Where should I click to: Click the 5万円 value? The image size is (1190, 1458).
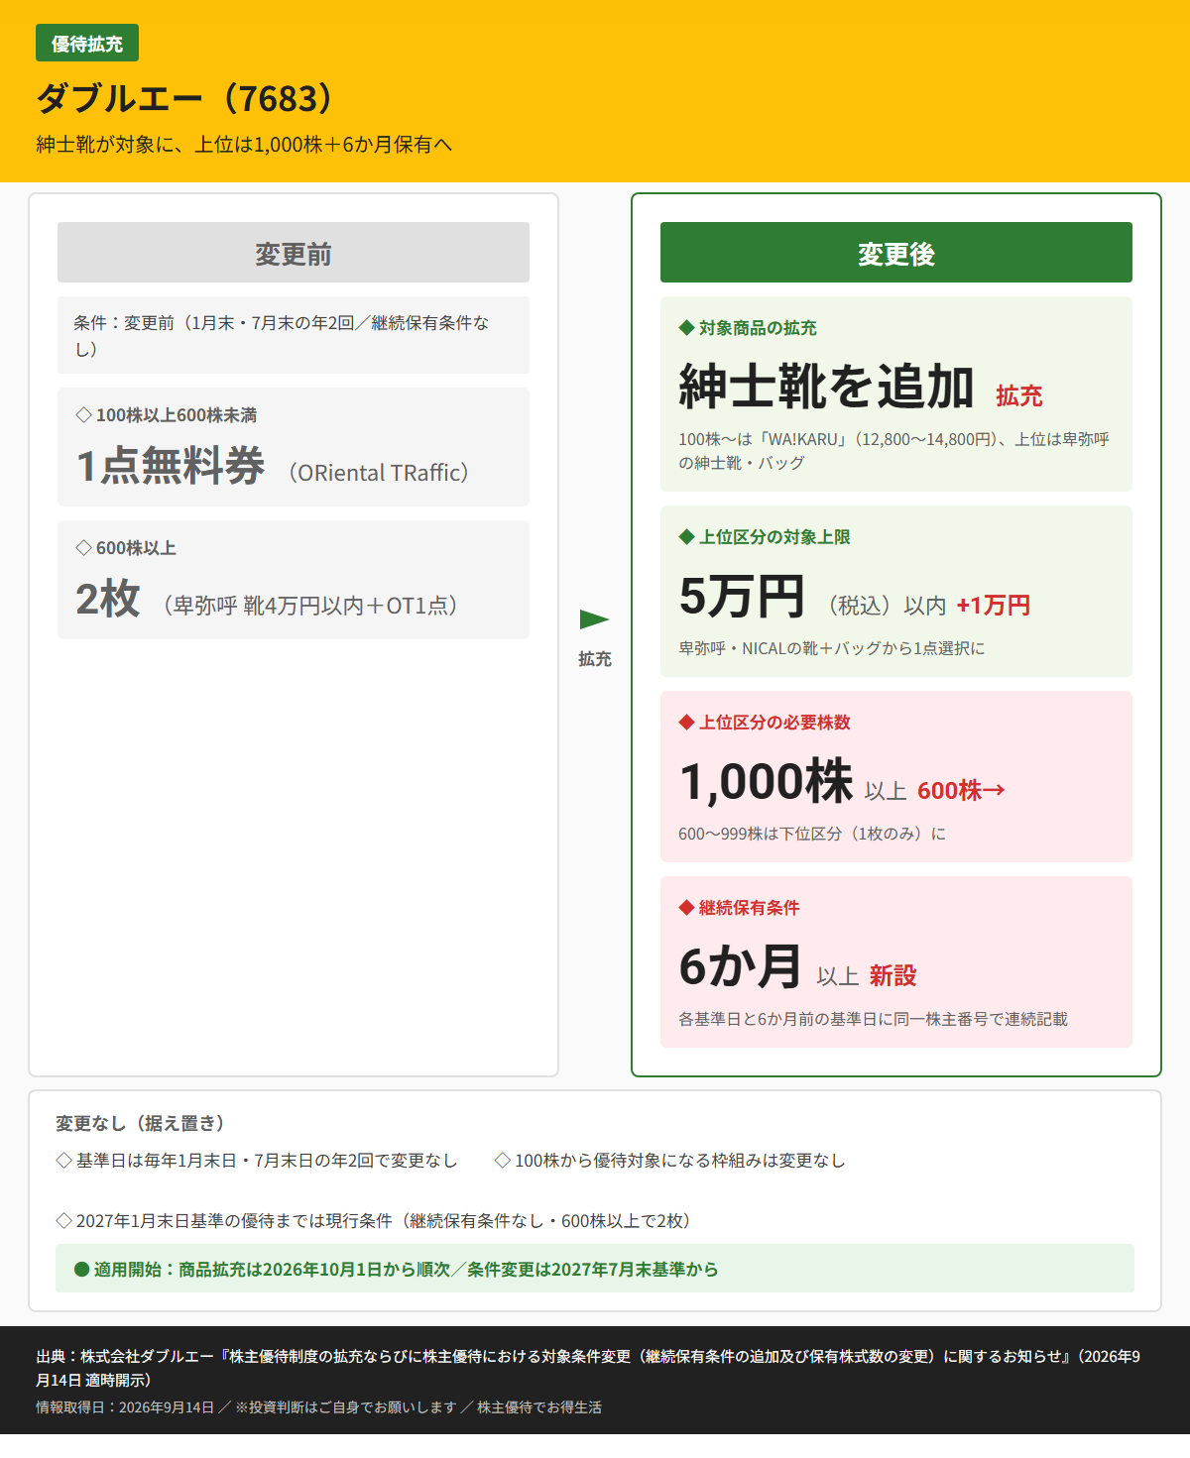coord(742,596)
